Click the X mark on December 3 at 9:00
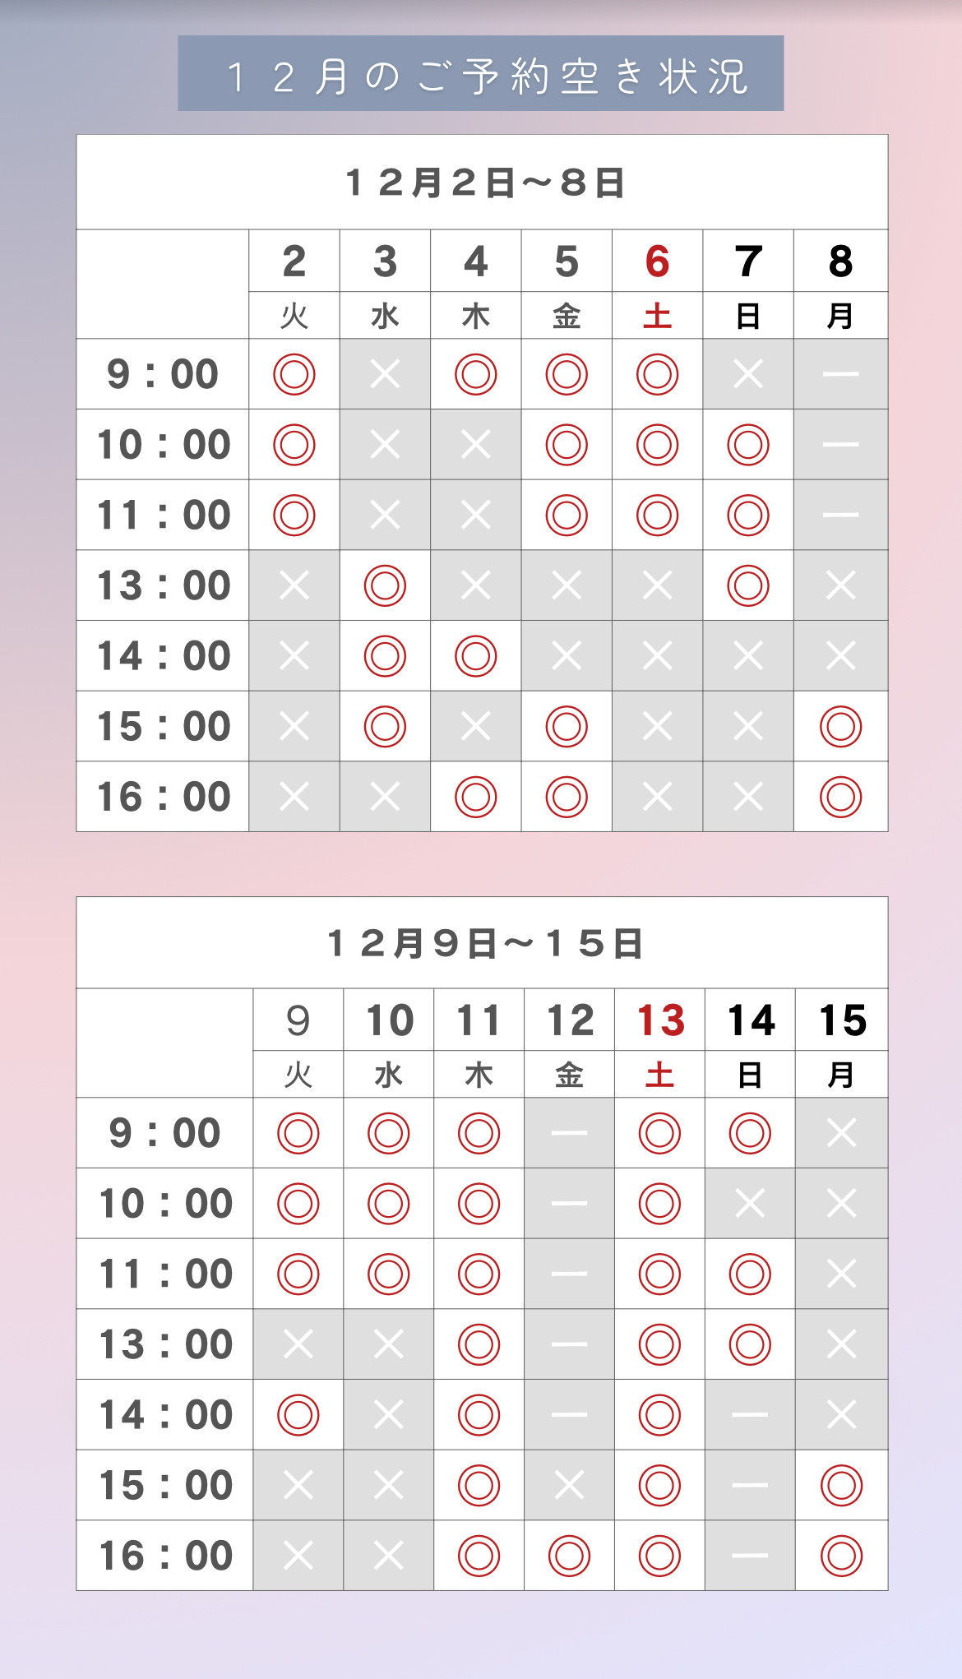The image size is (962, 1679). coord(385,374)
